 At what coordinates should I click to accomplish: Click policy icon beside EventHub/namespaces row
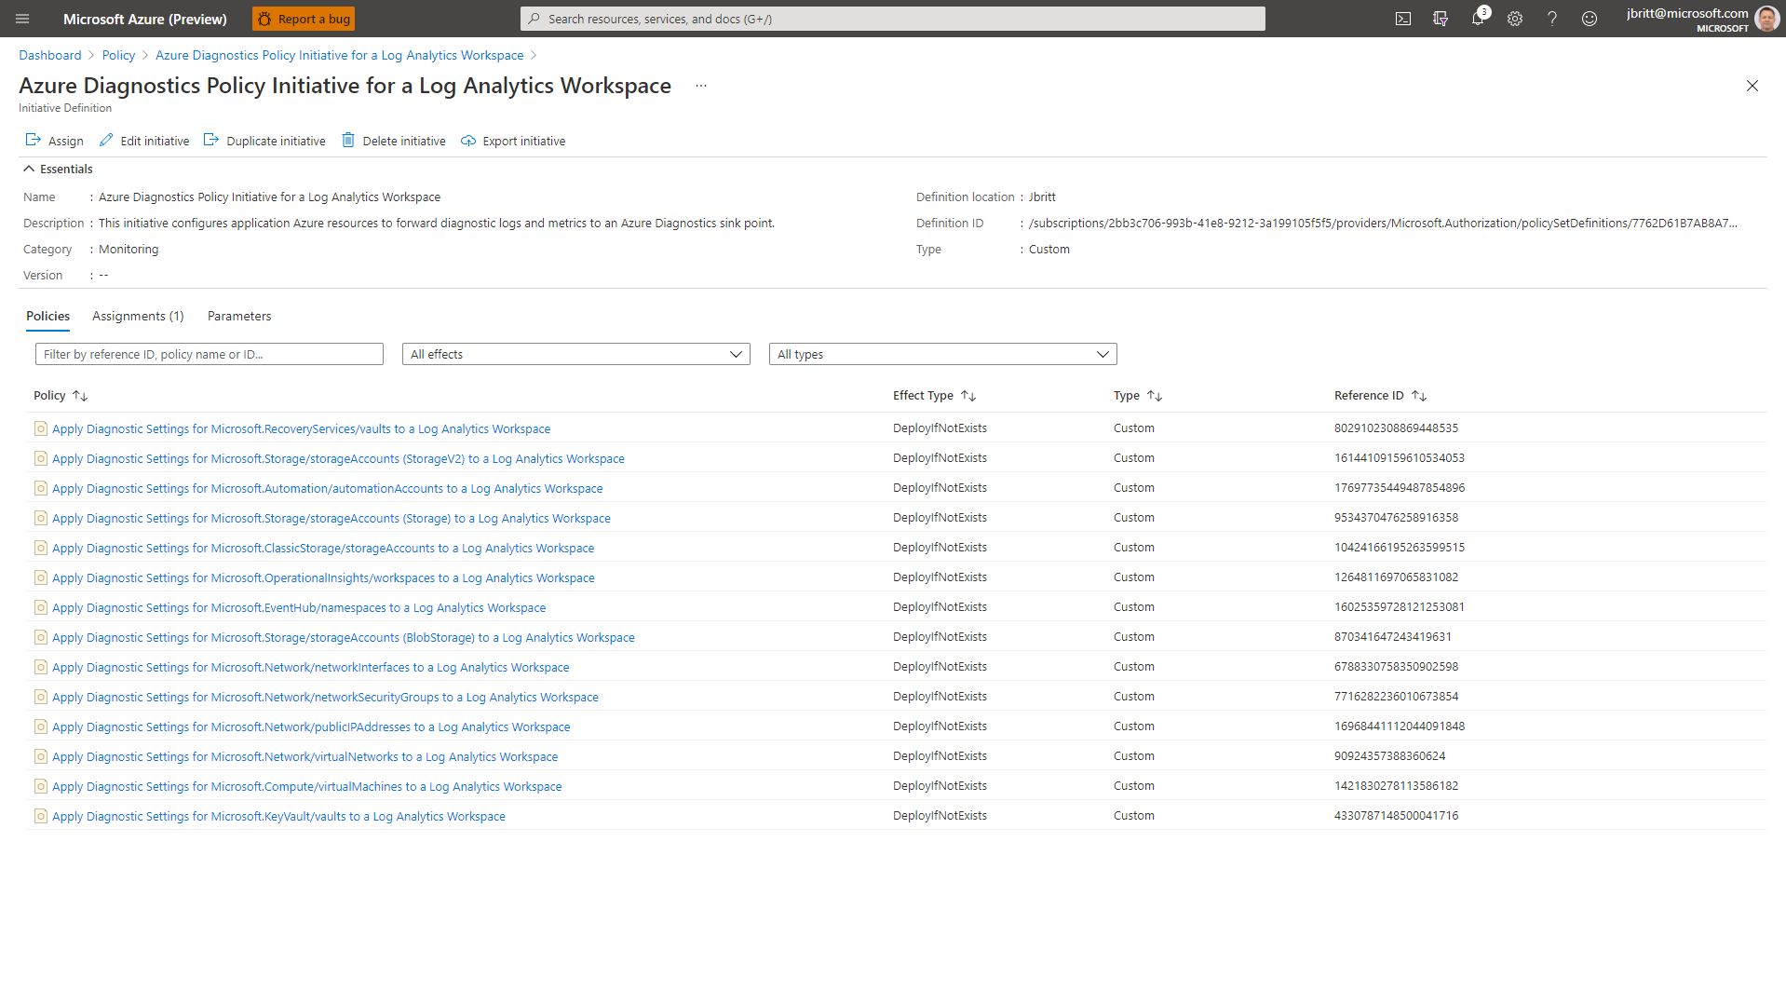[x=41, y=607]
